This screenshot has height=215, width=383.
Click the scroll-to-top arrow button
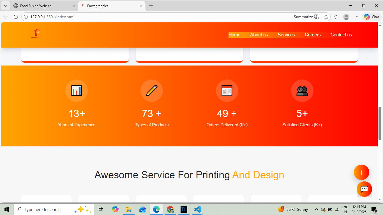point(361,172)
